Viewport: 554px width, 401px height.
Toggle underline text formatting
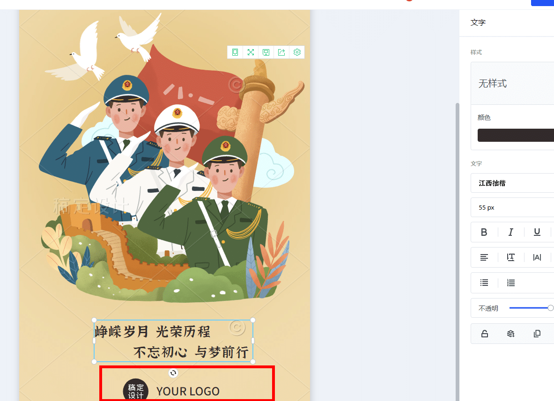pos(537,232)
